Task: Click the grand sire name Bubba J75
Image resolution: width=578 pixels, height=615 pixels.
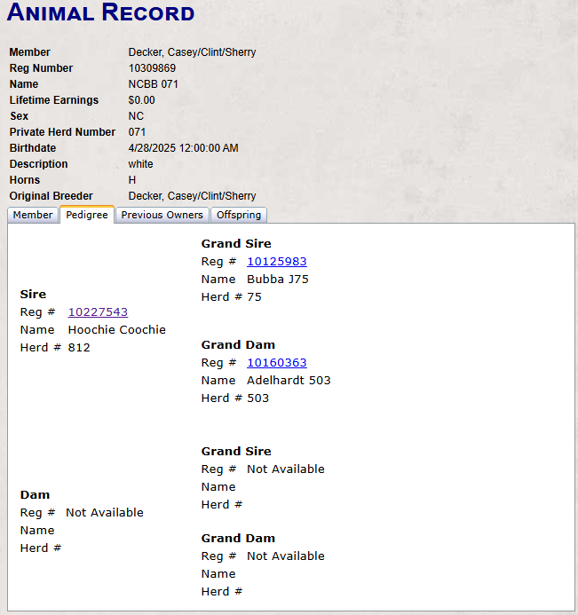Action: click(x=277, y=279)
